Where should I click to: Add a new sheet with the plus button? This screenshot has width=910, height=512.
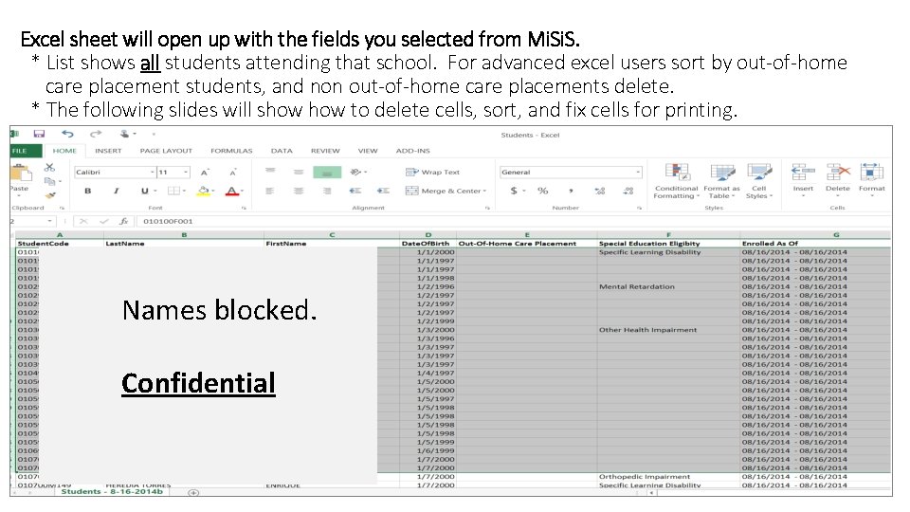(193, 493)
